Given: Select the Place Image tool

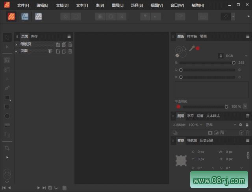Looking at the screenshot, I should tap(7, 125).
